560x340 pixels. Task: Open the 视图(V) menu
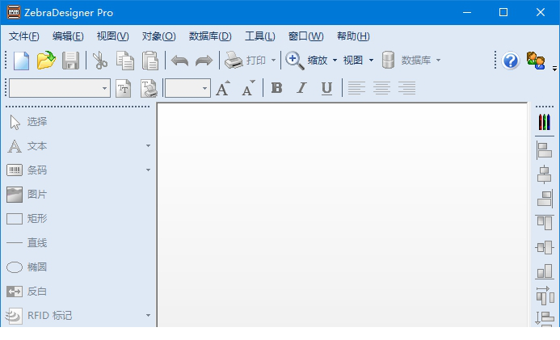(x=112, y=36)
